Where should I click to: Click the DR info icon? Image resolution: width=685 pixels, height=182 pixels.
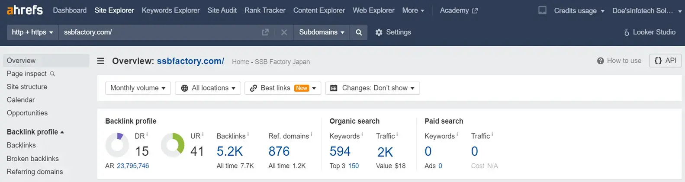(147, 134)
